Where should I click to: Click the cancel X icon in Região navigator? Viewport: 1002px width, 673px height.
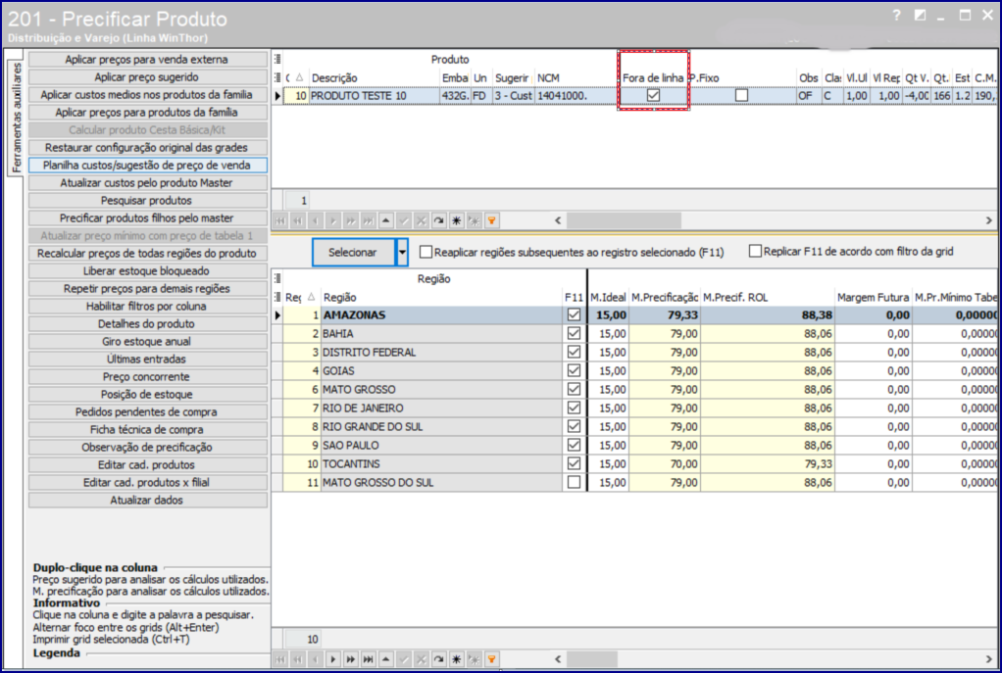(422, 659)
